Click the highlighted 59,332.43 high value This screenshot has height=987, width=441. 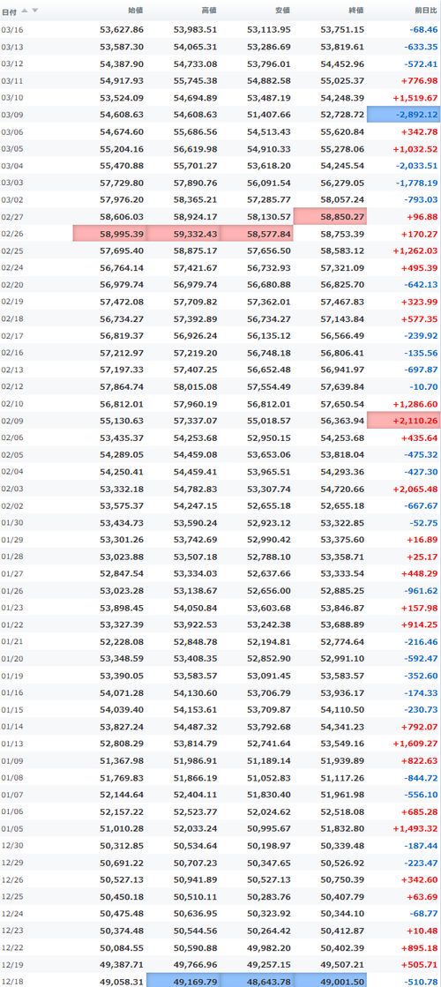point(183,234)
